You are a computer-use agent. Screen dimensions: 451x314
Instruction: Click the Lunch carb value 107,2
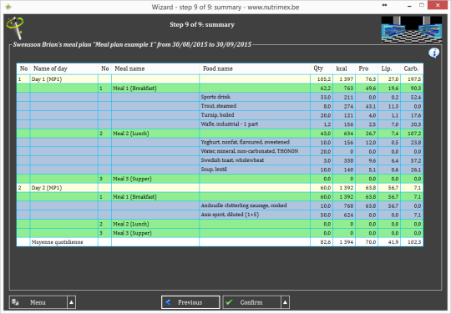click(414, 134)
